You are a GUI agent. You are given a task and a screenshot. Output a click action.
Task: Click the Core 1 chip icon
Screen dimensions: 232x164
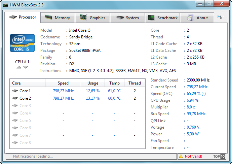pos(15,91)
